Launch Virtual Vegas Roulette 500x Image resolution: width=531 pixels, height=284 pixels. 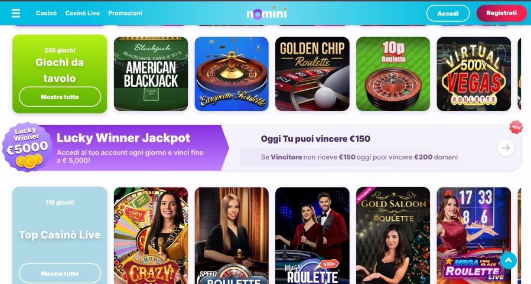474,74
